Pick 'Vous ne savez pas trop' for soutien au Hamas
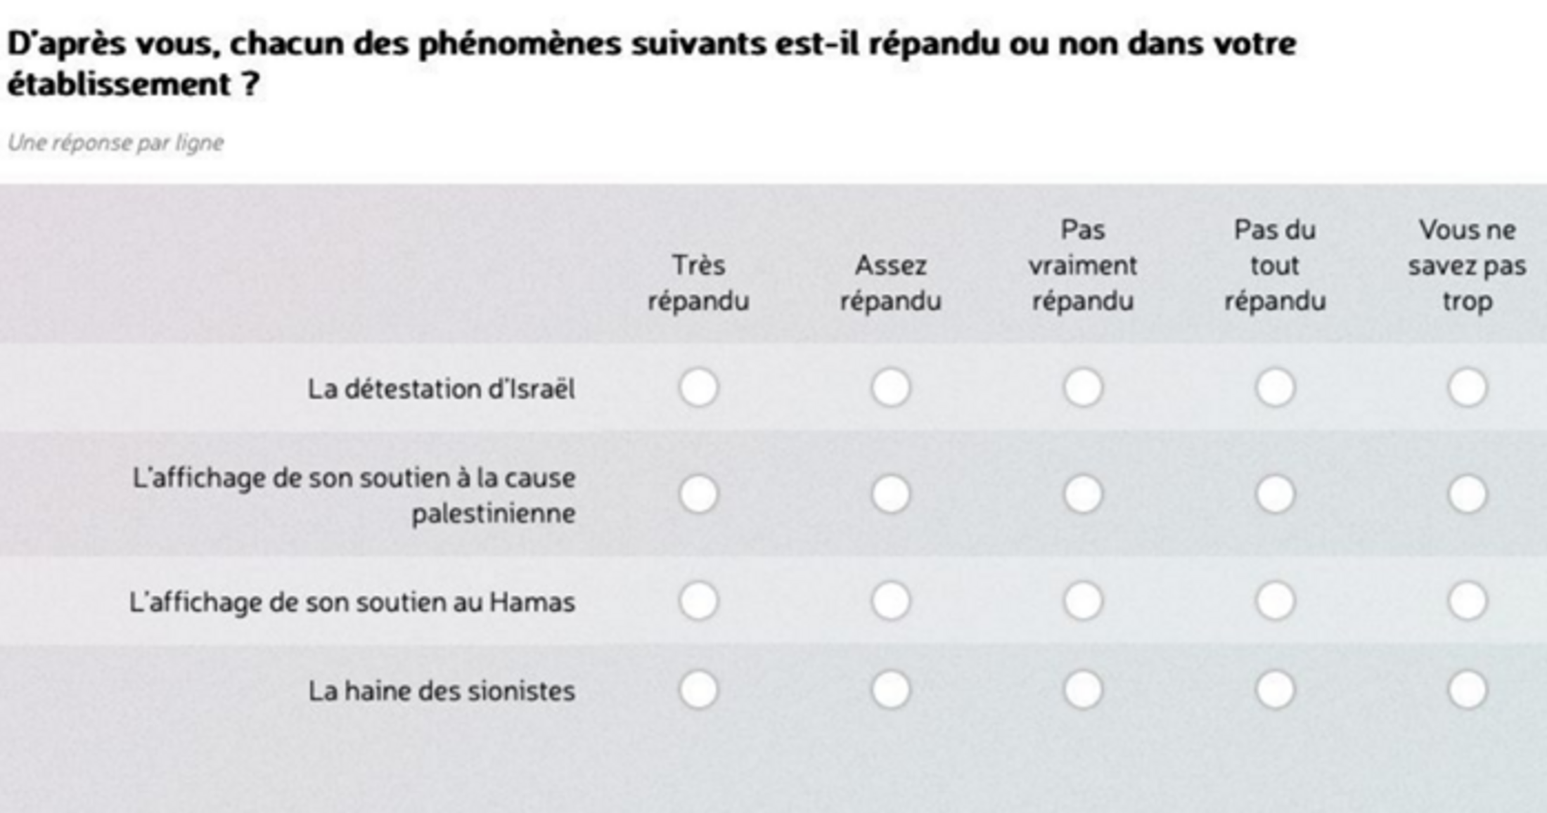The image size is (1547, 813). [x=1468, y=601]
